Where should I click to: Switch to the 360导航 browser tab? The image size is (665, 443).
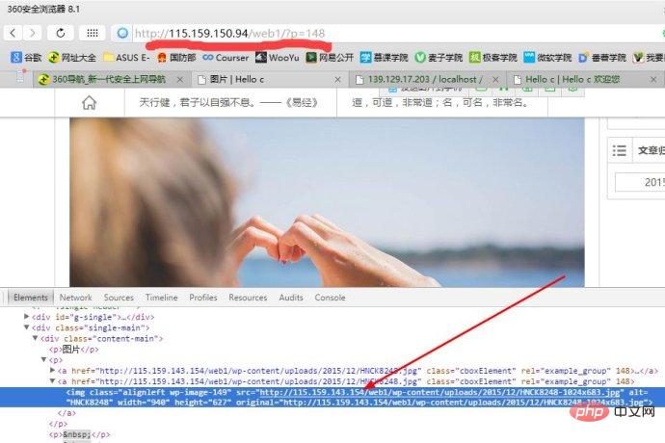tap(106, 79)
